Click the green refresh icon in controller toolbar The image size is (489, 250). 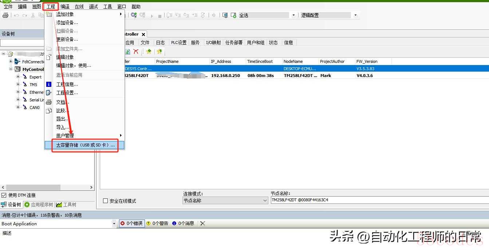128,52
